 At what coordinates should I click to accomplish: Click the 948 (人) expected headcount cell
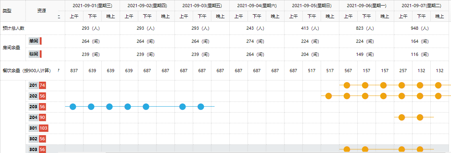pyautogui.click(x=421, y=29)
